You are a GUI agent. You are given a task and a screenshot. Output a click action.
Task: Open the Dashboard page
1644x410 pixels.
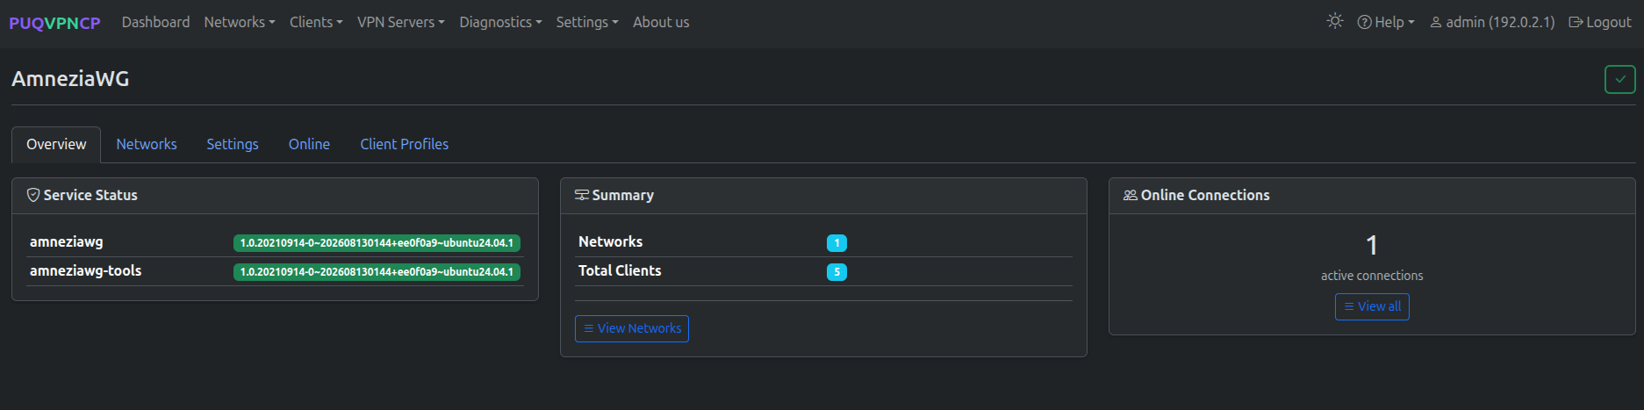155,22
